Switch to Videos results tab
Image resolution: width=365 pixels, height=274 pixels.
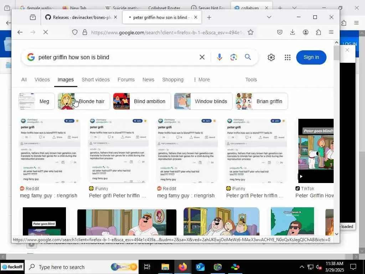pyautogui.click(x=42, y=80)
